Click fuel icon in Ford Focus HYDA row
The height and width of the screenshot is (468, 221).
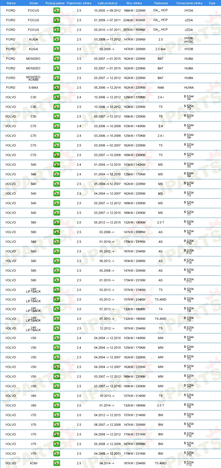[x=57, y=10]
